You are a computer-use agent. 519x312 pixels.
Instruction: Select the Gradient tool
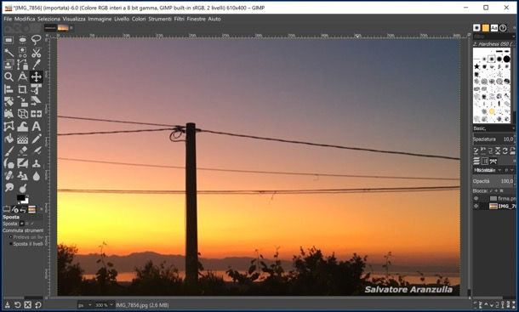click(x=22, y=139)
